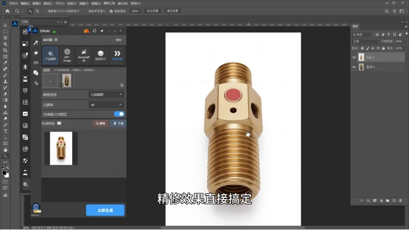
Task: Toggle the type layer filter (T) icon
Action: pos(388,34)
